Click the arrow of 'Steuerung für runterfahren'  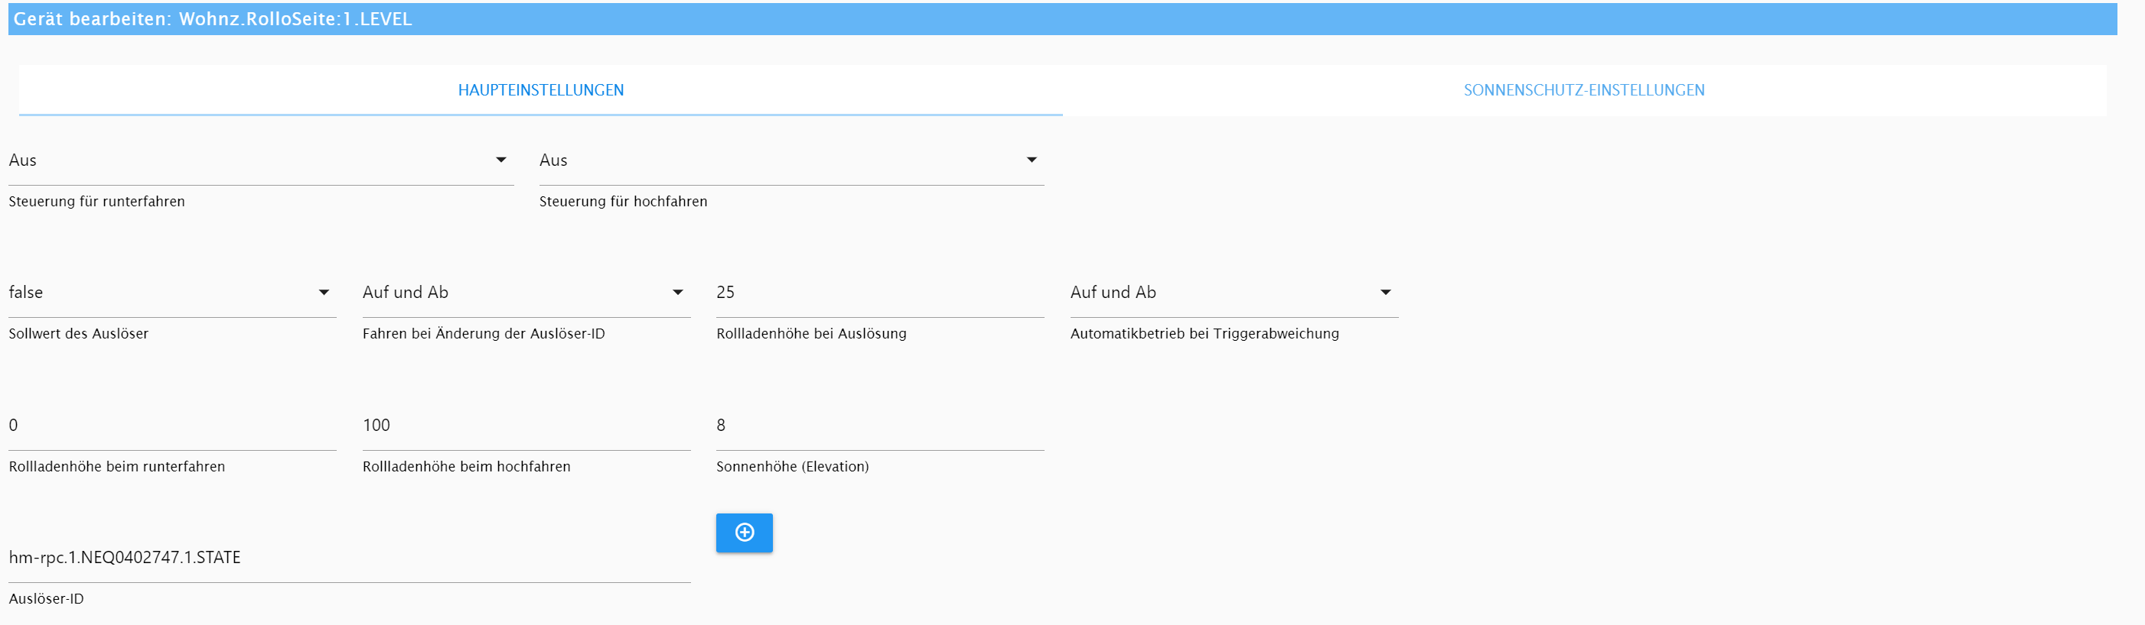[501, 160]
